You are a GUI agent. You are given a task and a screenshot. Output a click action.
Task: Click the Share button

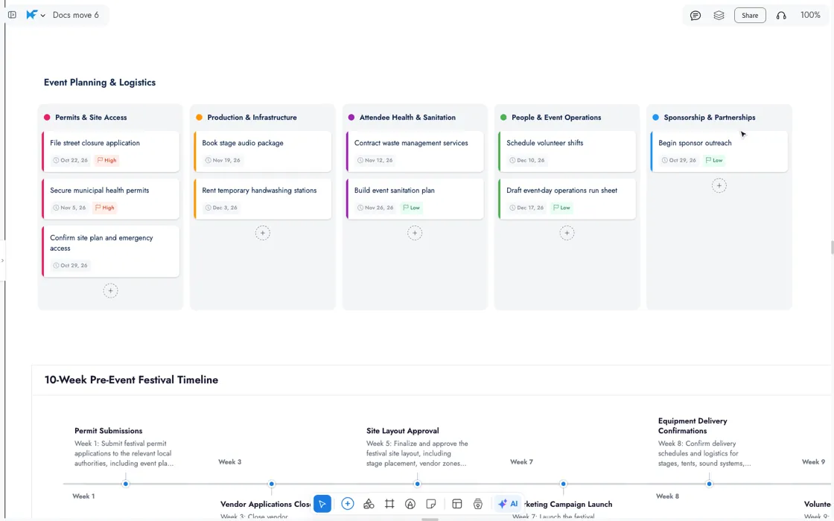[750, 16]
